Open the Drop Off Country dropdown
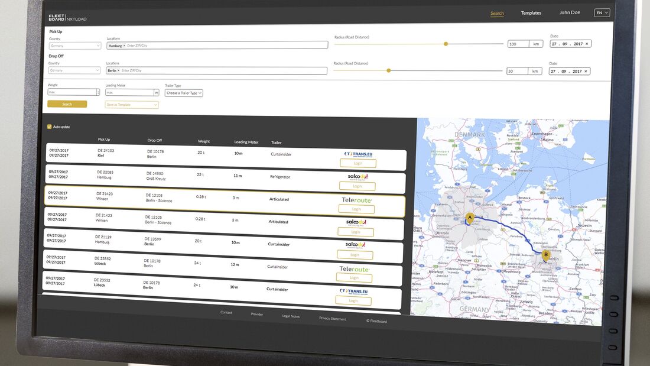The width and height of the screenshot is (650, 366). click(x=74, y=70)
